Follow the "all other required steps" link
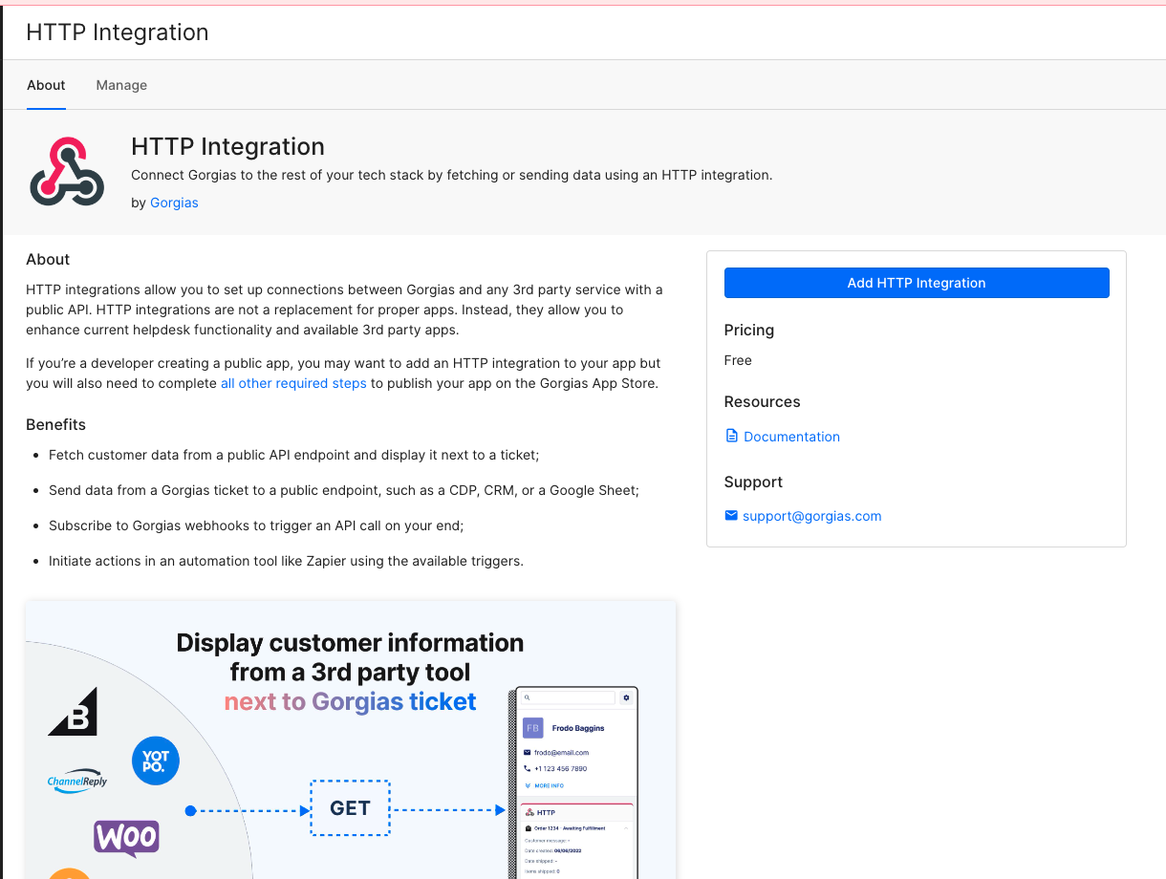Image resolution: width=1166 pixels, height=879 pixels. 293,383
